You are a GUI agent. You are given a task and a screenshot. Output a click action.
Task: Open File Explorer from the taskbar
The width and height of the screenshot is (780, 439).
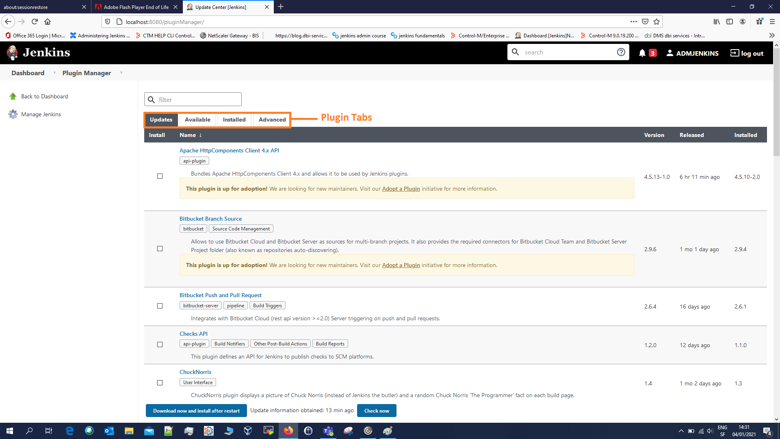pos(129,431)
